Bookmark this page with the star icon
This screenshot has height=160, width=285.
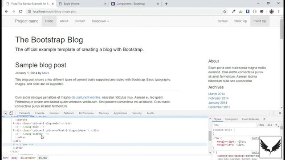[x=224, y=12]
